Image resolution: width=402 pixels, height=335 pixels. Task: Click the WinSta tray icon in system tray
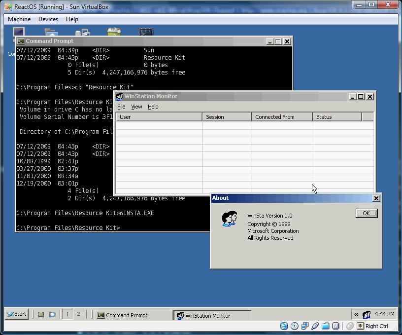pos(366,314)
